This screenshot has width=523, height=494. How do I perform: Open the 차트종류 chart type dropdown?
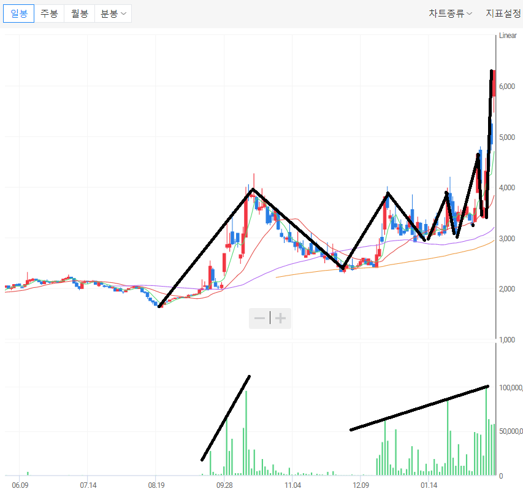click(x=450, y=14)
